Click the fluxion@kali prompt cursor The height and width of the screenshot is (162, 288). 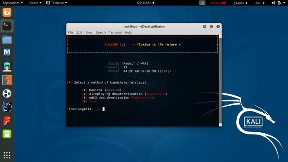click(103, 109)
